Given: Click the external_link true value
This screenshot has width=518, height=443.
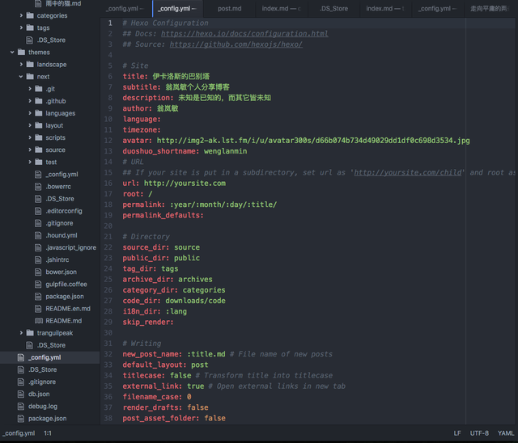Looking at the screenshot, I should pyautogui.click(x=196, y=386).
